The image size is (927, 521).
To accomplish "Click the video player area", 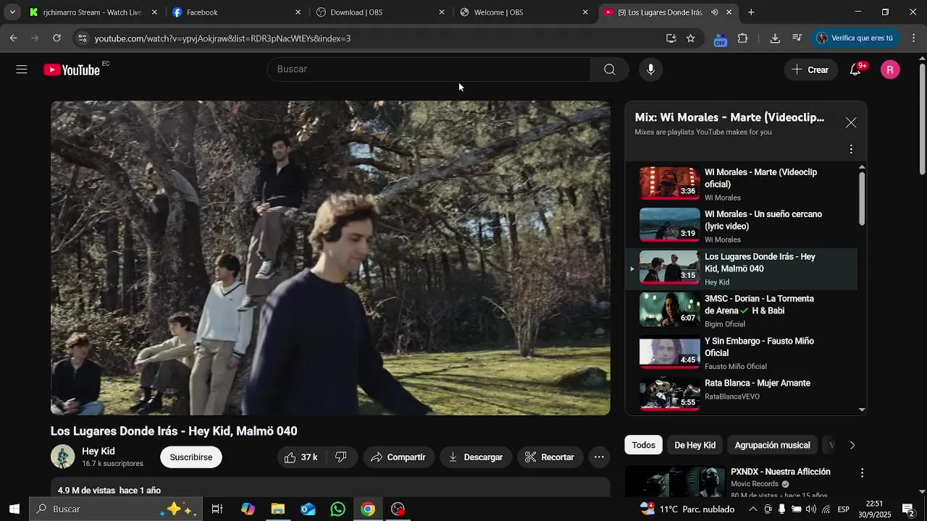I will (x=330, y=258).
